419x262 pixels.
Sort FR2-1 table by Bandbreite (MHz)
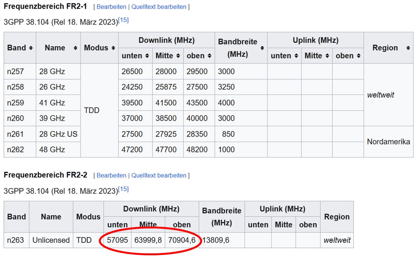tap(262, 48)
